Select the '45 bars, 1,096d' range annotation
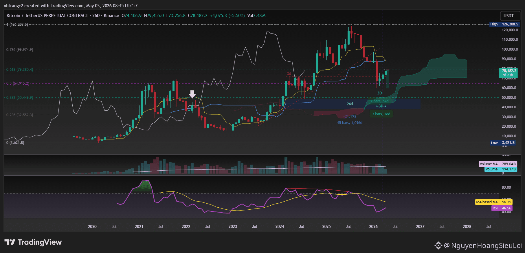Screen dimensions: 525x253 pyautogui.click(x=350, y=123)
